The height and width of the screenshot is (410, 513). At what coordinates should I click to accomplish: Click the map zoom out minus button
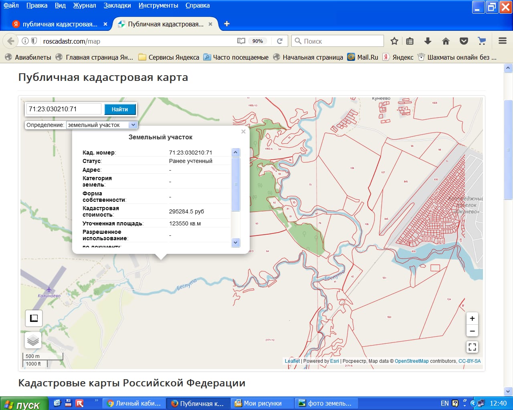[472, 331]
